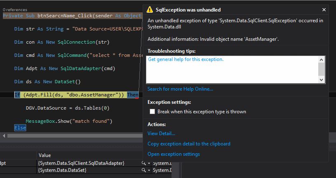Click the yellow warning icon in exception header
Screen dimensions: 336x178
click(150, 10)
